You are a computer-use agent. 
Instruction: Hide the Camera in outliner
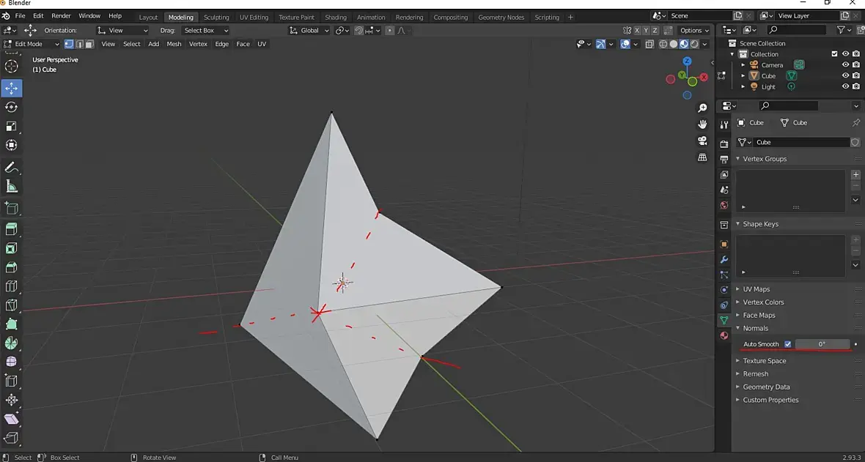[x=845, y=64]
